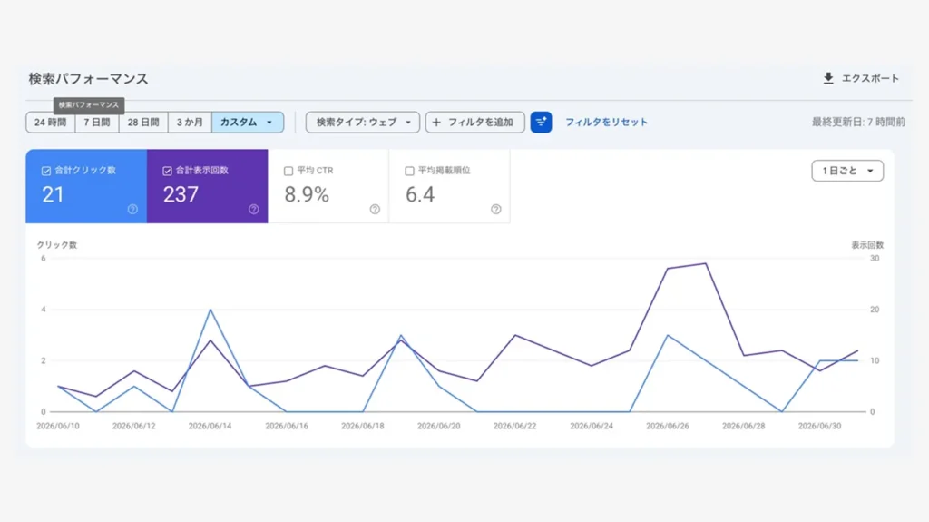This screenshot has height=522, width=929.
Task: Click the export download icon
Action: pyautogui.click(x=828, y=78)
